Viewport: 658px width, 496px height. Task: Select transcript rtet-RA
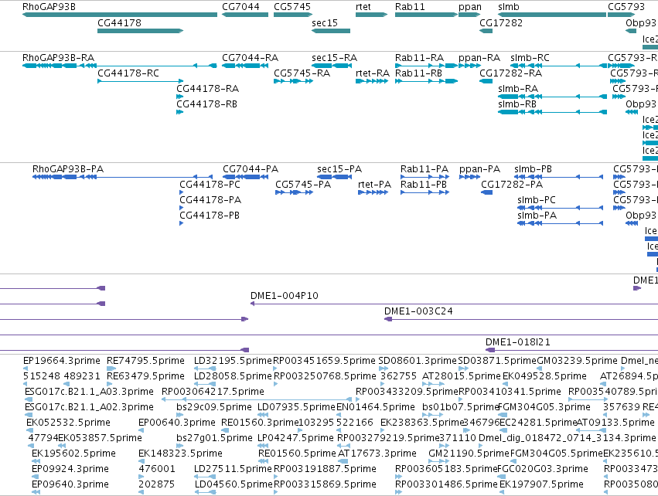[372, 81]
